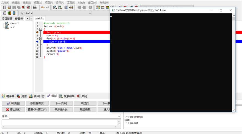The height and width of the screenshot is (134, 242).
Task: Open the (globals) scope dropdown
Action: click(90, 13)
